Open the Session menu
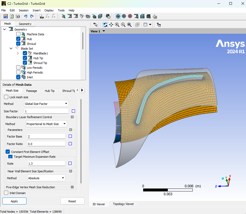 coord(24,10)
